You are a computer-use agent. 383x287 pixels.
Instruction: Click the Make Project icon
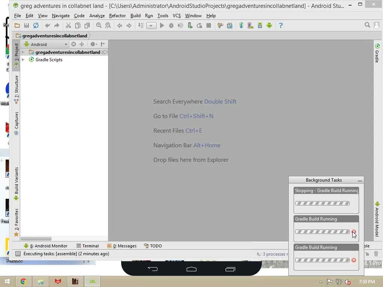[141, 25]
